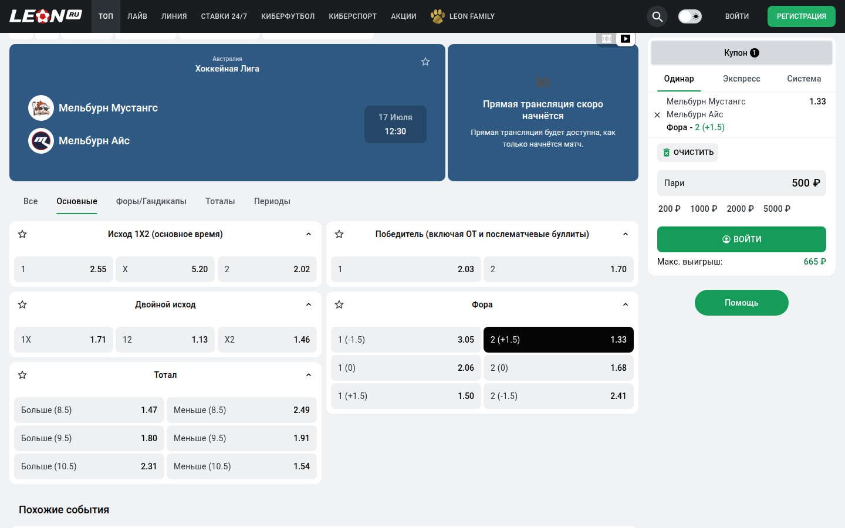Set the stake to 200 ₽
This screenshot has height=528, width=845.
click(x=670, y=209)
